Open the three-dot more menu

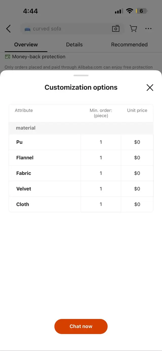[148, 29]
